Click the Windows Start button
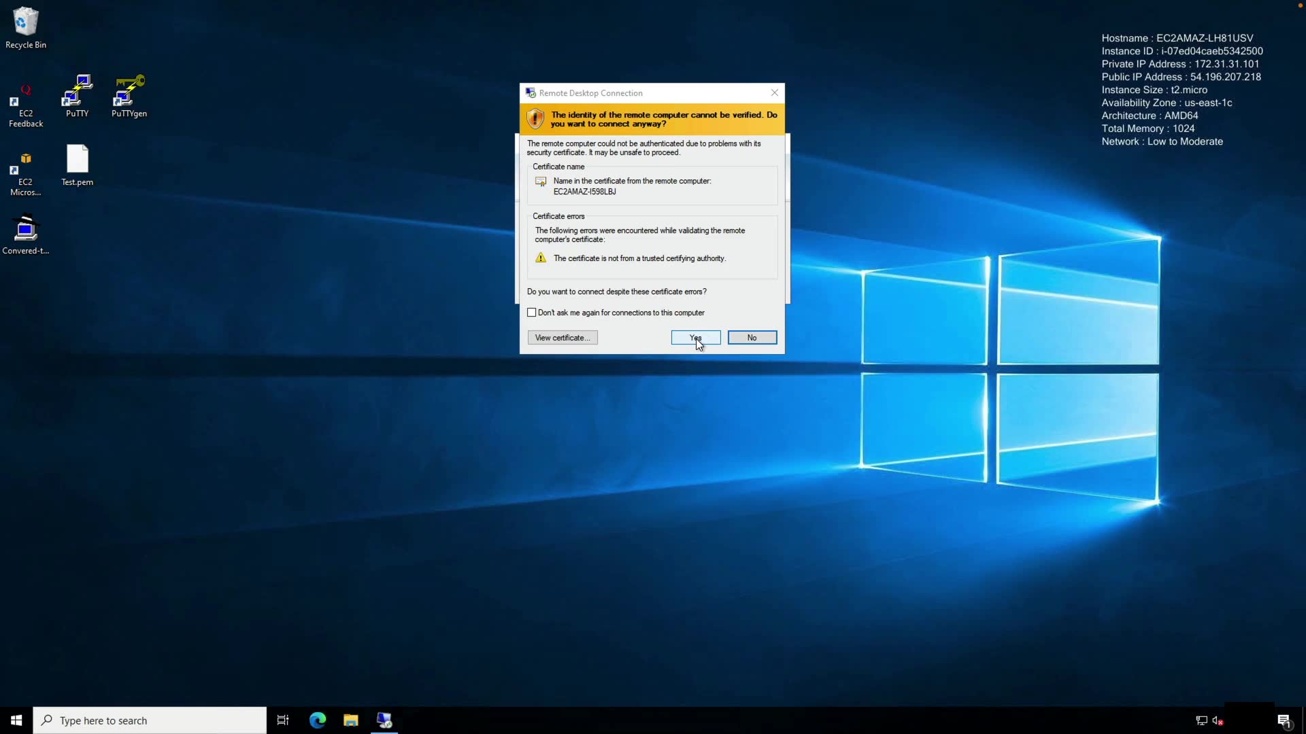 point(16,720)
